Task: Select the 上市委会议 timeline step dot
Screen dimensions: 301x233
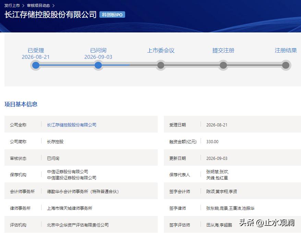Action: point(161,65)
